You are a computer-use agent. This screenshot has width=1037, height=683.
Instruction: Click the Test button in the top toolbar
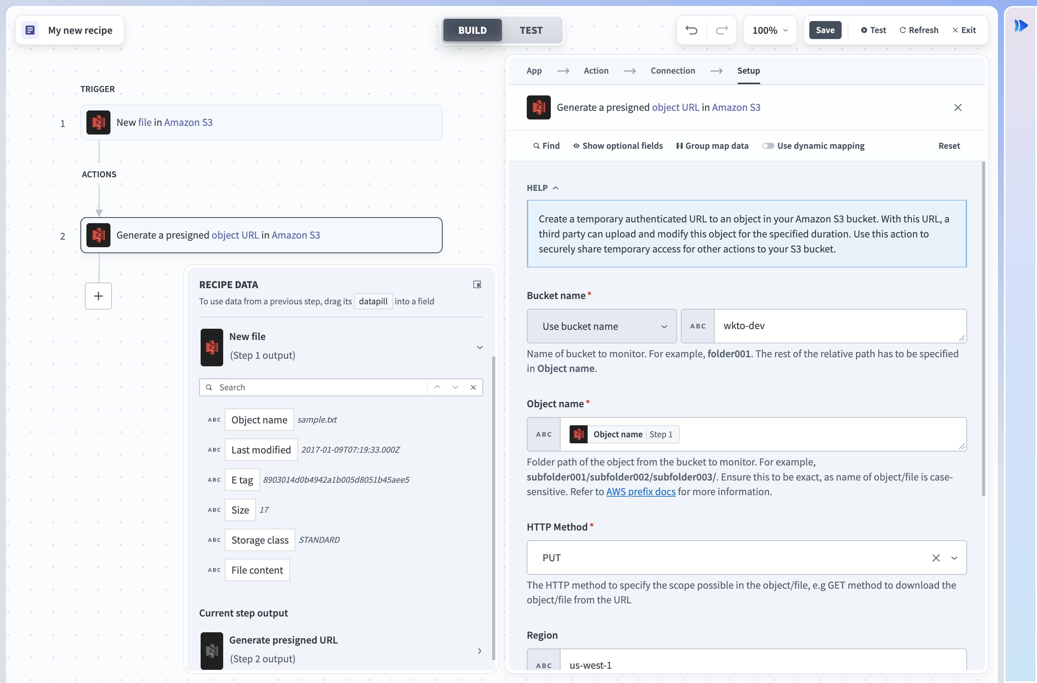tap(873, 30)
